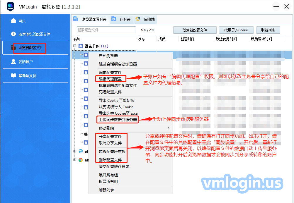Click the Help and Support book icon
This screenshot has width=294, height=203.
13,75
